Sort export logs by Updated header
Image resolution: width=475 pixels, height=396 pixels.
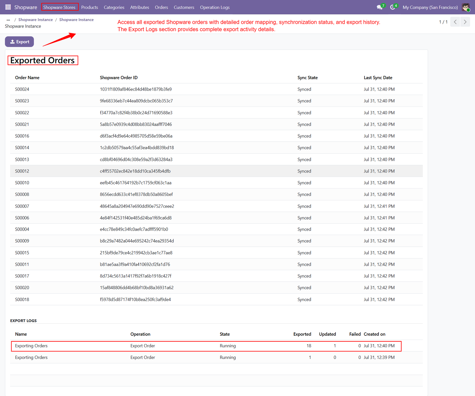coord(327,334)
